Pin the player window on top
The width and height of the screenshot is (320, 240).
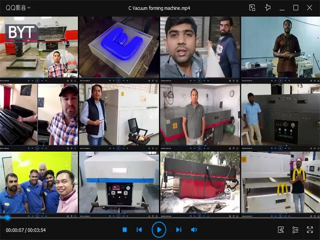pyautogui.click(x=268, y=8)
